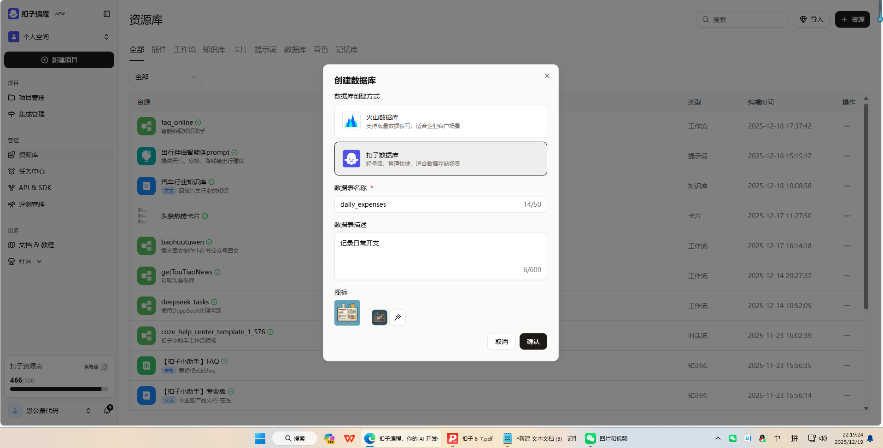
Task: Open the 扣子 6-7.pdf taskbar window
Action: (470, 438)
